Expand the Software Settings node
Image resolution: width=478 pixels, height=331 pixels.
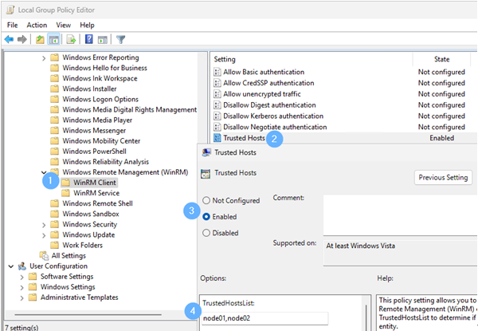point(22,277)
